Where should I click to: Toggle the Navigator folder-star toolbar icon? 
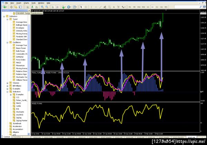tap(16, 7)
